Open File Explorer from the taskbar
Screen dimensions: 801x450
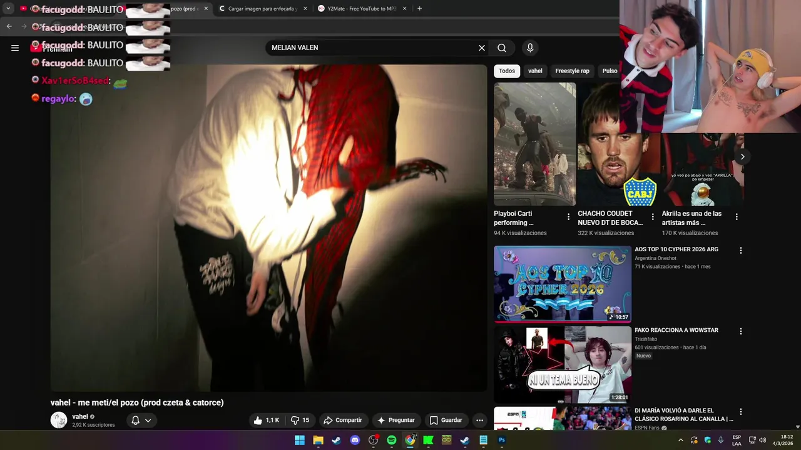(318, 440)
